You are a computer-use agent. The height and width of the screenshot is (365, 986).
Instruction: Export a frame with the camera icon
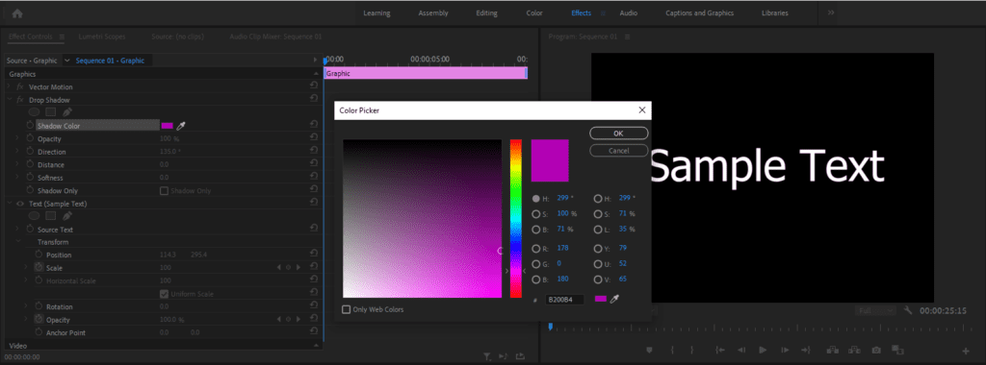[876, 350]
